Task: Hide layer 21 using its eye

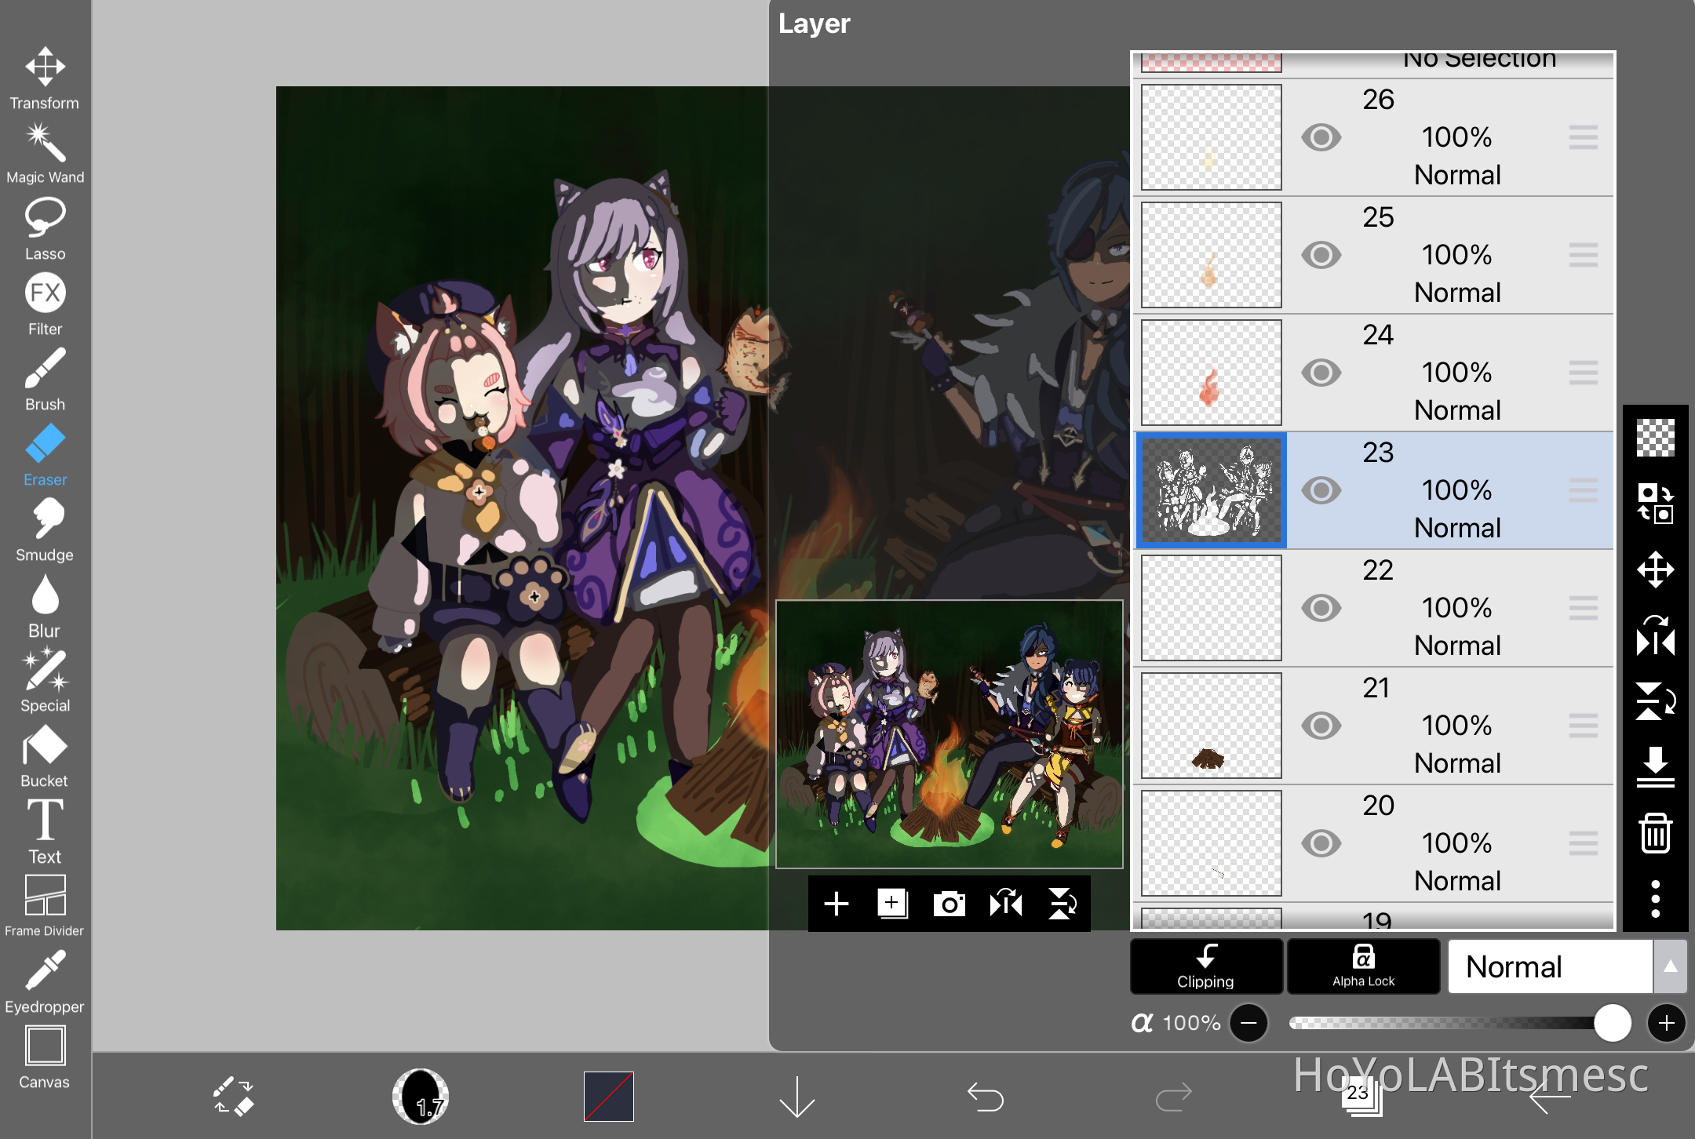Action: pos(1321,726)
